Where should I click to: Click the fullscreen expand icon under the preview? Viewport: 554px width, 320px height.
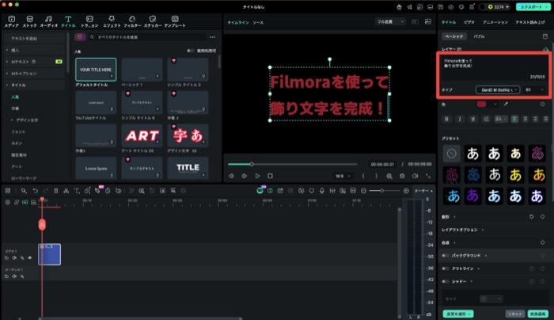[x=428, y=176]
